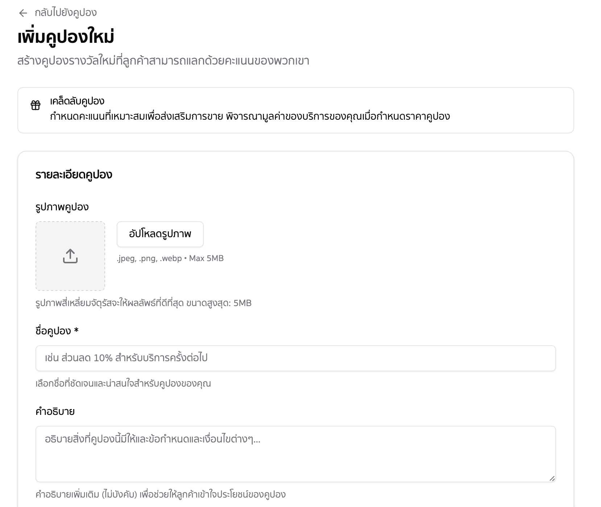Click the square image 5MB helper text
Viewport: 601px width, 507px height.
coord(144,303)
